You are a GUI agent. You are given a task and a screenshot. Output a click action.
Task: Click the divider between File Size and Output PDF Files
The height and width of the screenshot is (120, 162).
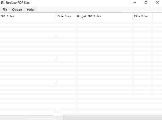(76, 16)
